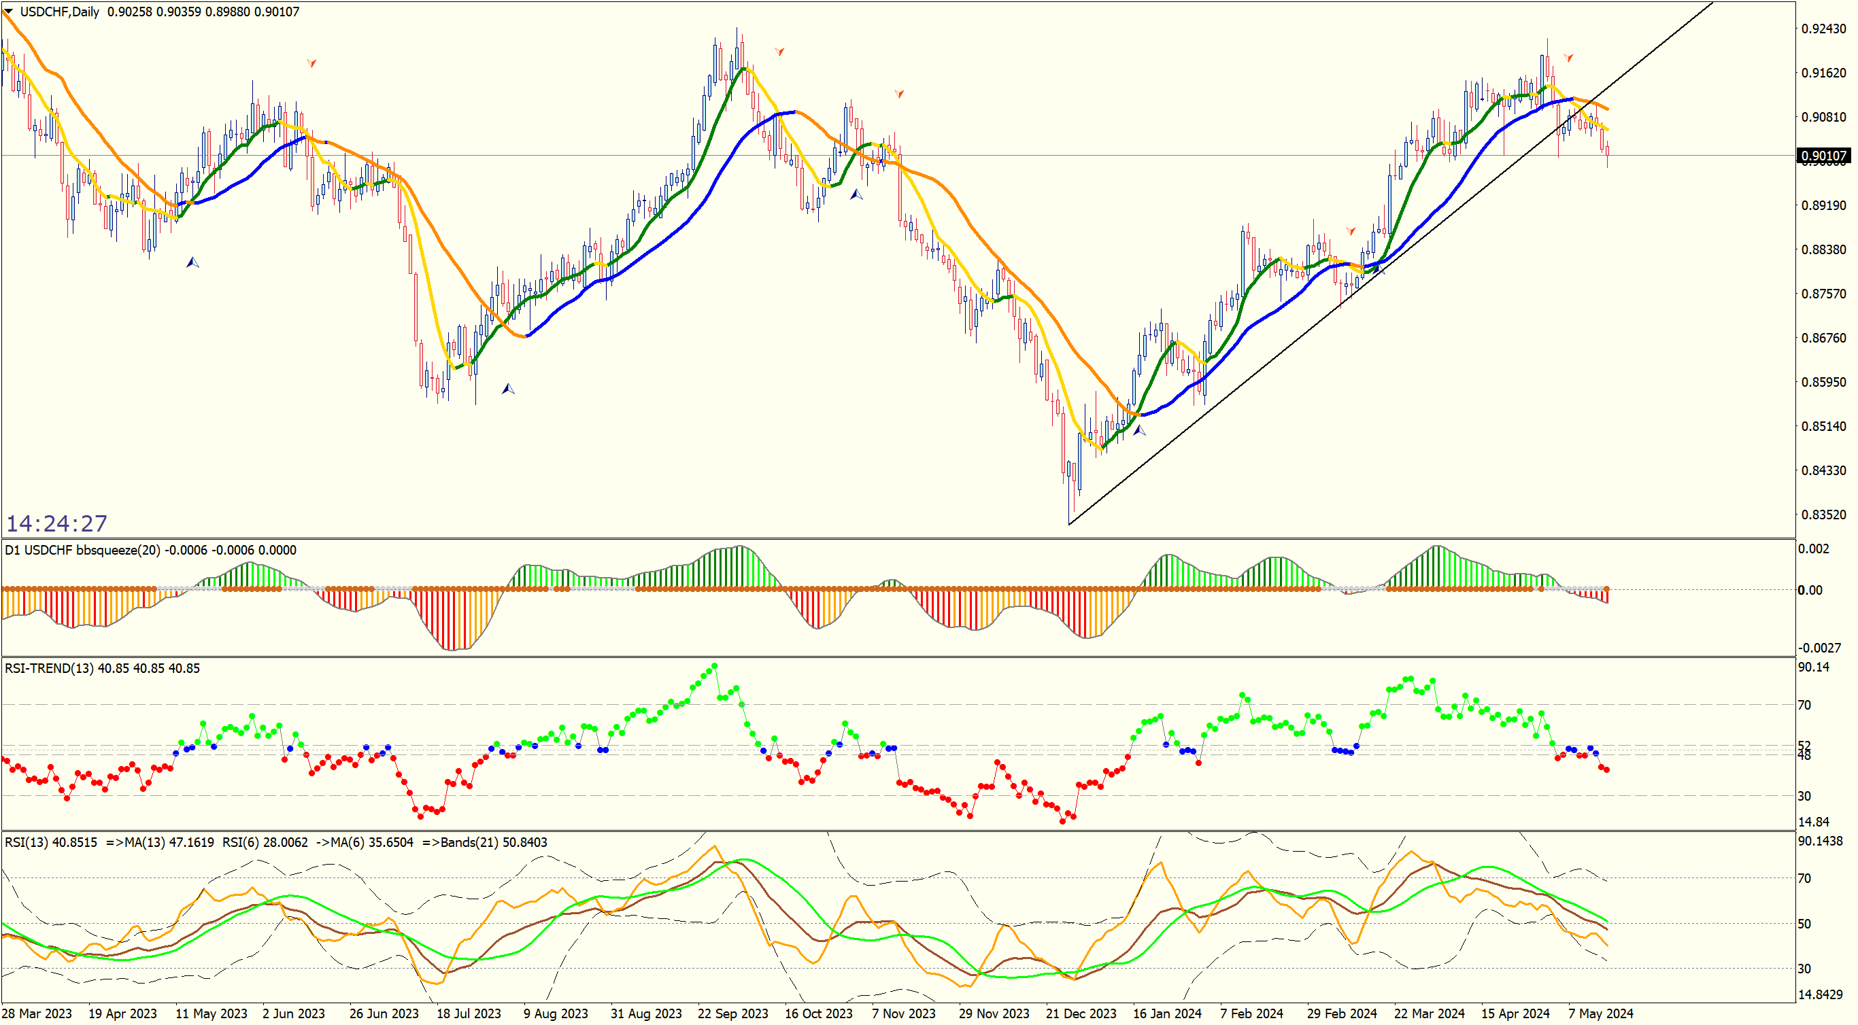Viewport: 1858px width, 1025px height.
Task: Select the blue buy arrow below July 2023 low
Action: coord(509,389)
